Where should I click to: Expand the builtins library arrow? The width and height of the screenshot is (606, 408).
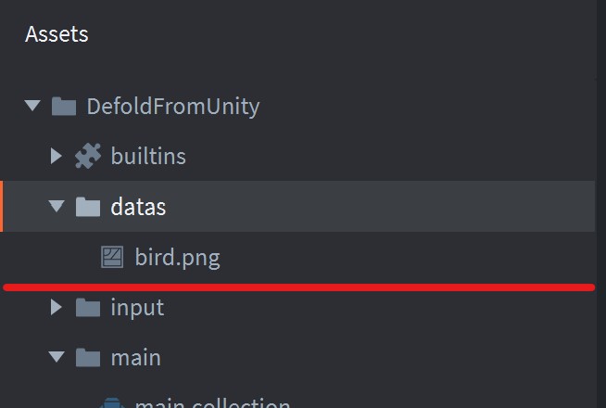57,156
